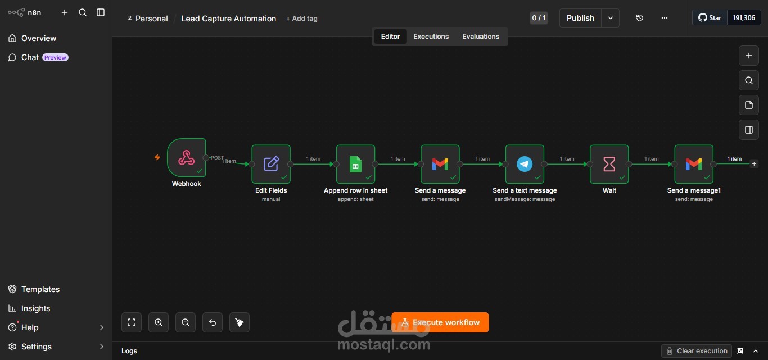The height and width of the screenshot is (360, 768).
Task: Open the Logs panel
Action: pos(129,351)
